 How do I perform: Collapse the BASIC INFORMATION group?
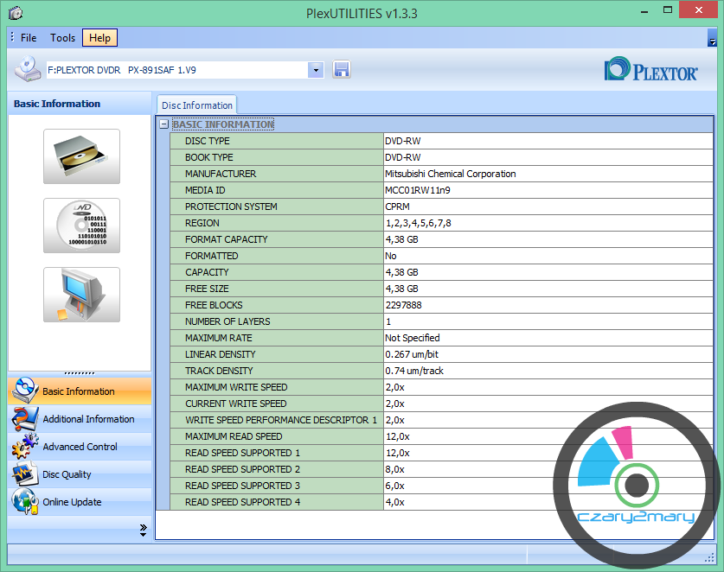pos(163,124)
